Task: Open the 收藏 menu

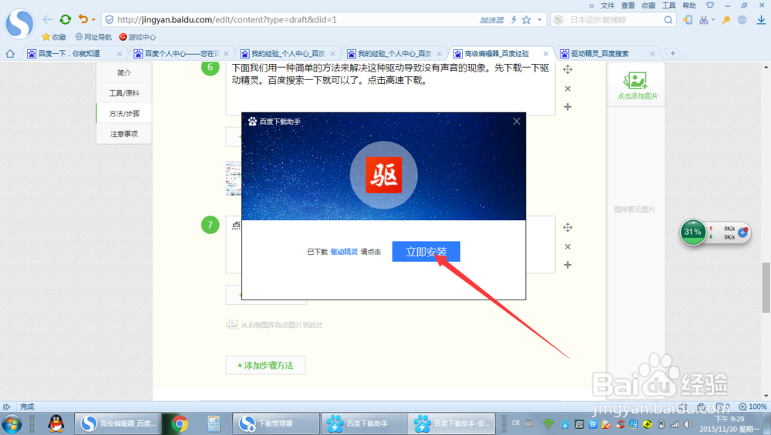Action: pos(648,5)
